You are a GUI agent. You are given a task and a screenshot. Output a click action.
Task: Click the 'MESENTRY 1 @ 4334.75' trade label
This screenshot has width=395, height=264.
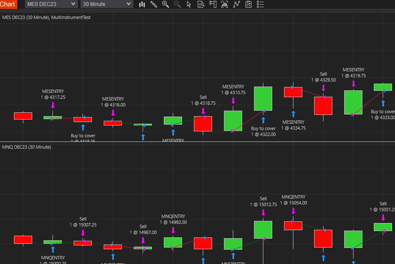[x=293, y=125]
